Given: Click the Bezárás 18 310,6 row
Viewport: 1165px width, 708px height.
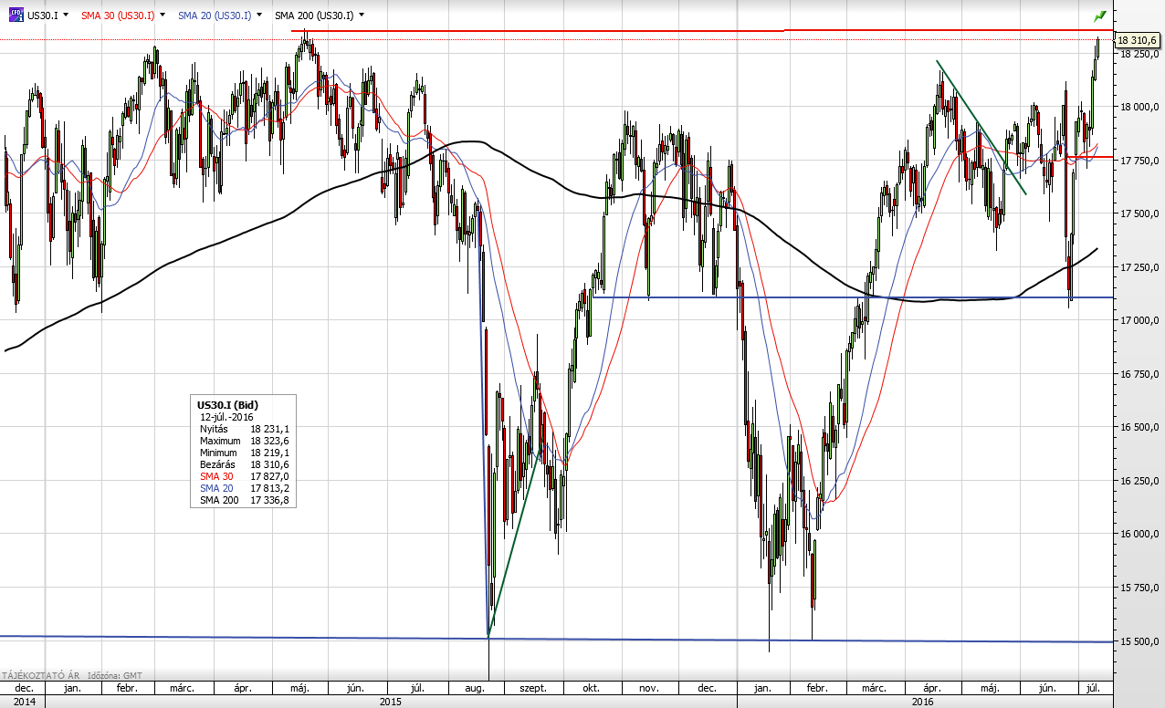Looking at the screenshot, I should pyautogui.click(x=244, y=464).
